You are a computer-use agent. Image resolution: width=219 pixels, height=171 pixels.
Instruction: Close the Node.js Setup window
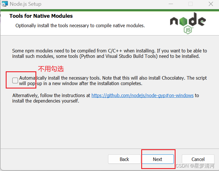(211, 4)
